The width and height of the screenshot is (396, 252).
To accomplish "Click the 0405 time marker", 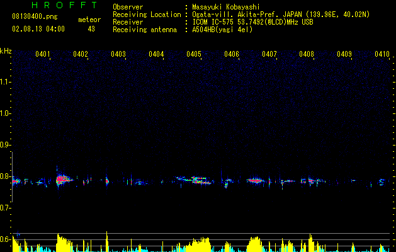I will pos(194,54).
